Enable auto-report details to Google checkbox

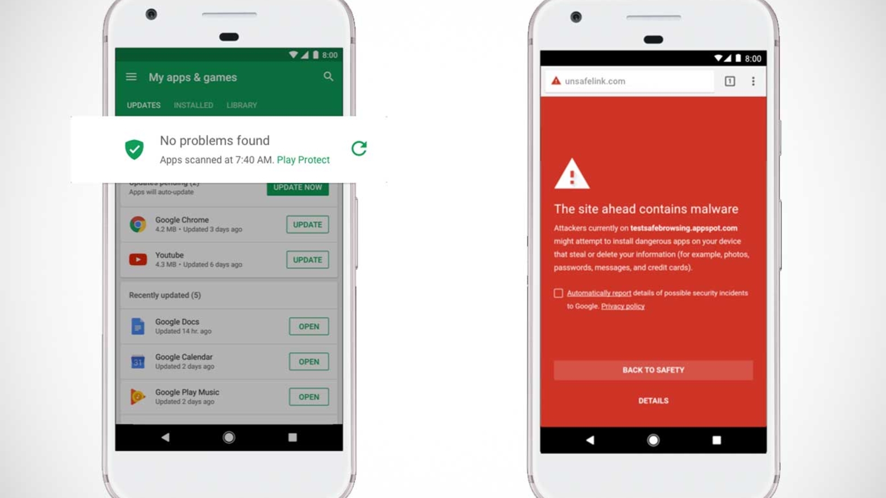coord(558,292)
